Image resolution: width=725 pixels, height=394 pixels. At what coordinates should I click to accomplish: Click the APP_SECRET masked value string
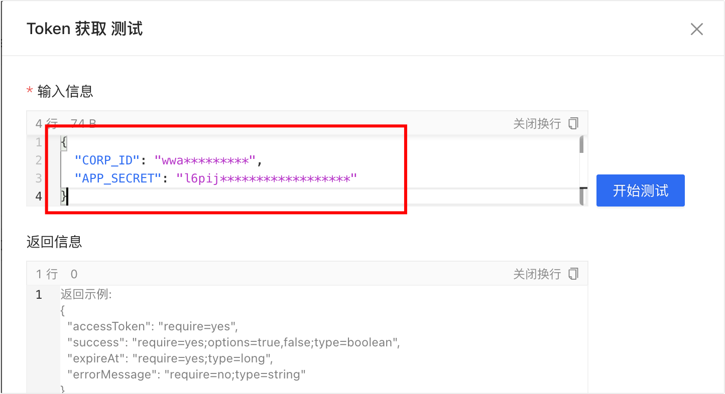pyautogui.click(x=266, y=178)
